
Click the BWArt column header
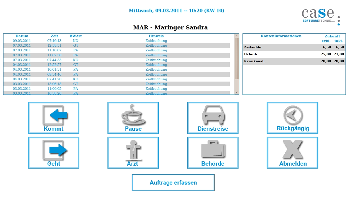point(76,36)
